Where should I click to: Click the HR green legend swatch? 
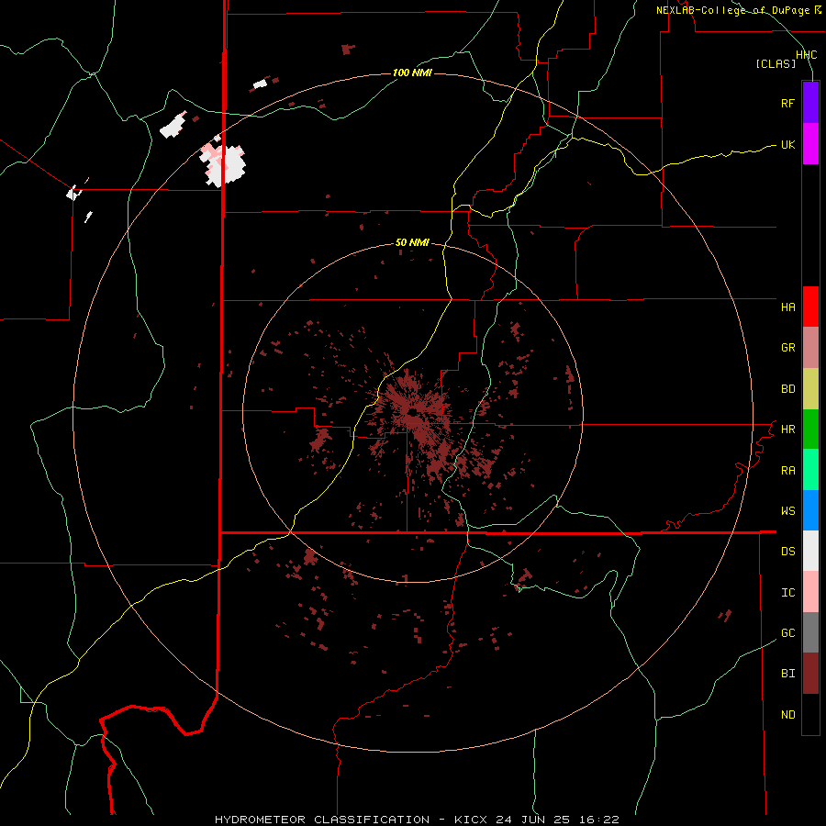click(810, 429)
